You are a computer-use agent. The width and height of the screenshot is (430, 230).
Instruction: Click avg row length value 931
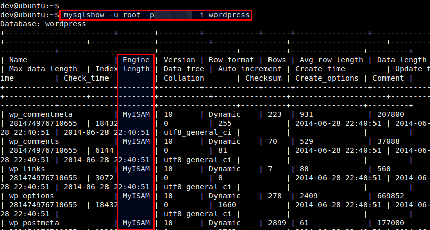point(306,114)
